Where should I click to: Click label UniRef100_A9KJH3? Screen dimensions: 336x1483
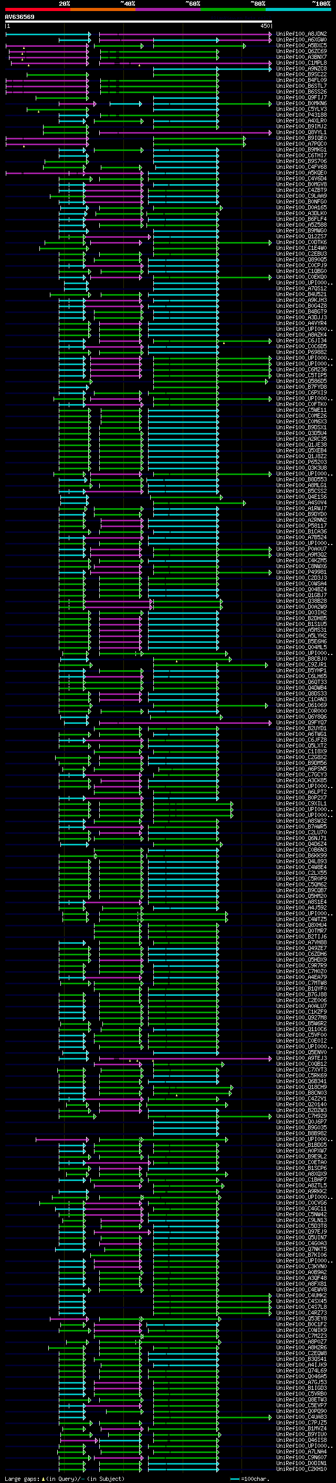[301, 300]
